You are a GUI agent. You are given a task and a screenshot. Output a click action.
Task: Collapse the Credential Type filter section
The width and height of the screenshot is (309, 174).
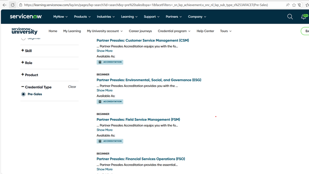click(x=36, y=87)
